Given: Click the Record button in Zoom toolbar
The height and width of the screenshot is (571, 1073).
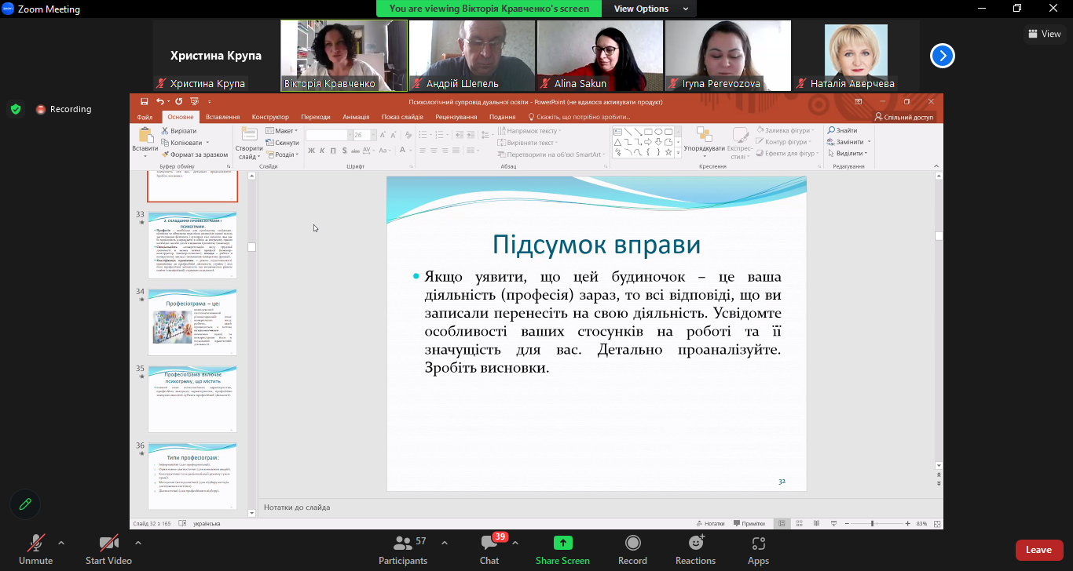Looking at the screenshot, I should 632,543.
